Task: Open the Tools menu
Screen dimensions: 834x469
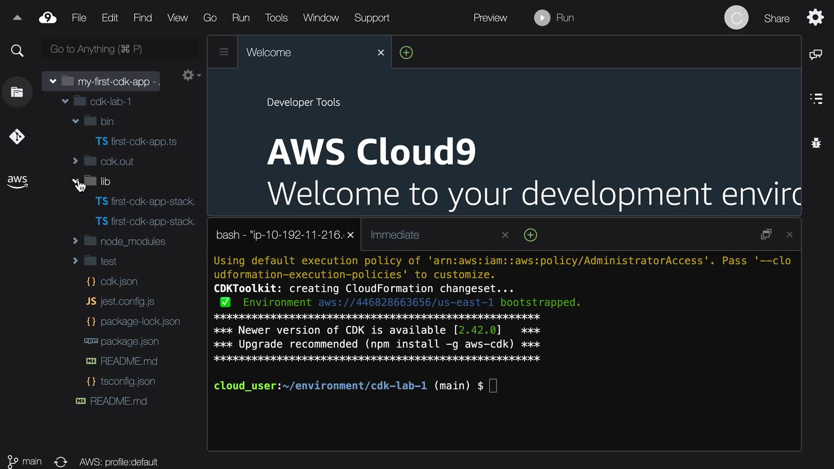Action: (276, 18)
